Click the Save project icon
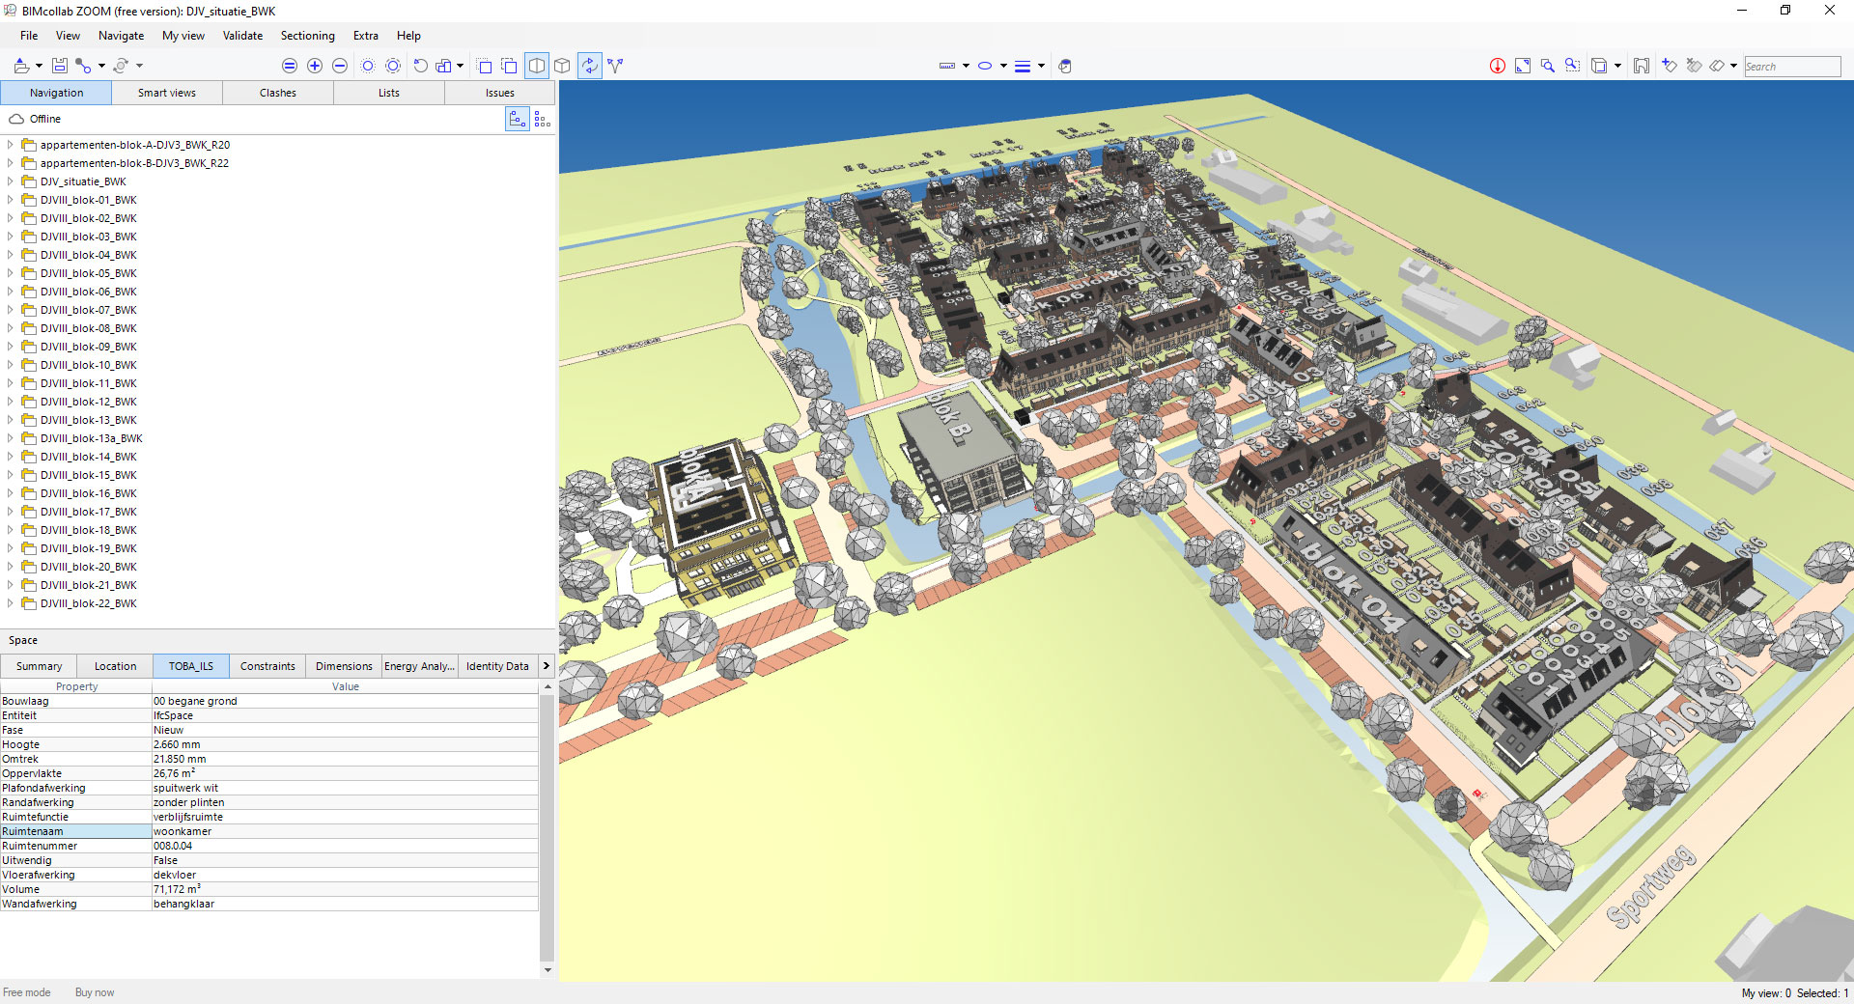The height and width of the screenshot is (1004, 1854). tap(60, 66)
